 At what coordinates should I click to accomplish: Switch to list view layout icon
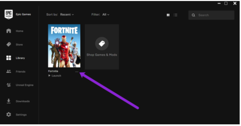175,15
